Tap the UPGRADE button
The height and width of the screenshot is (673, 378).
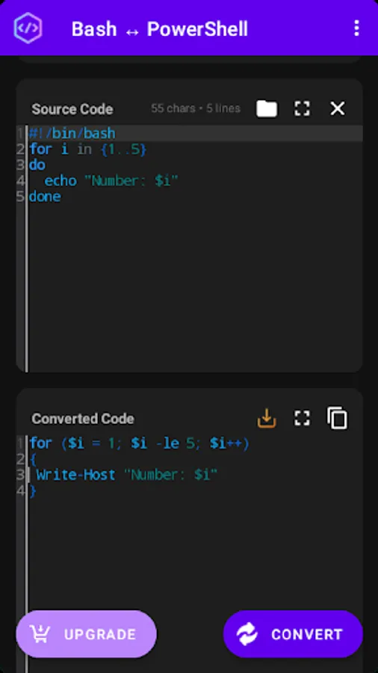point(86,634)
